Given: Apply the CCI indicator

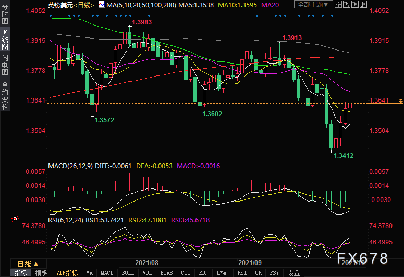Looking at the screenshot, I should pos(186,273).
